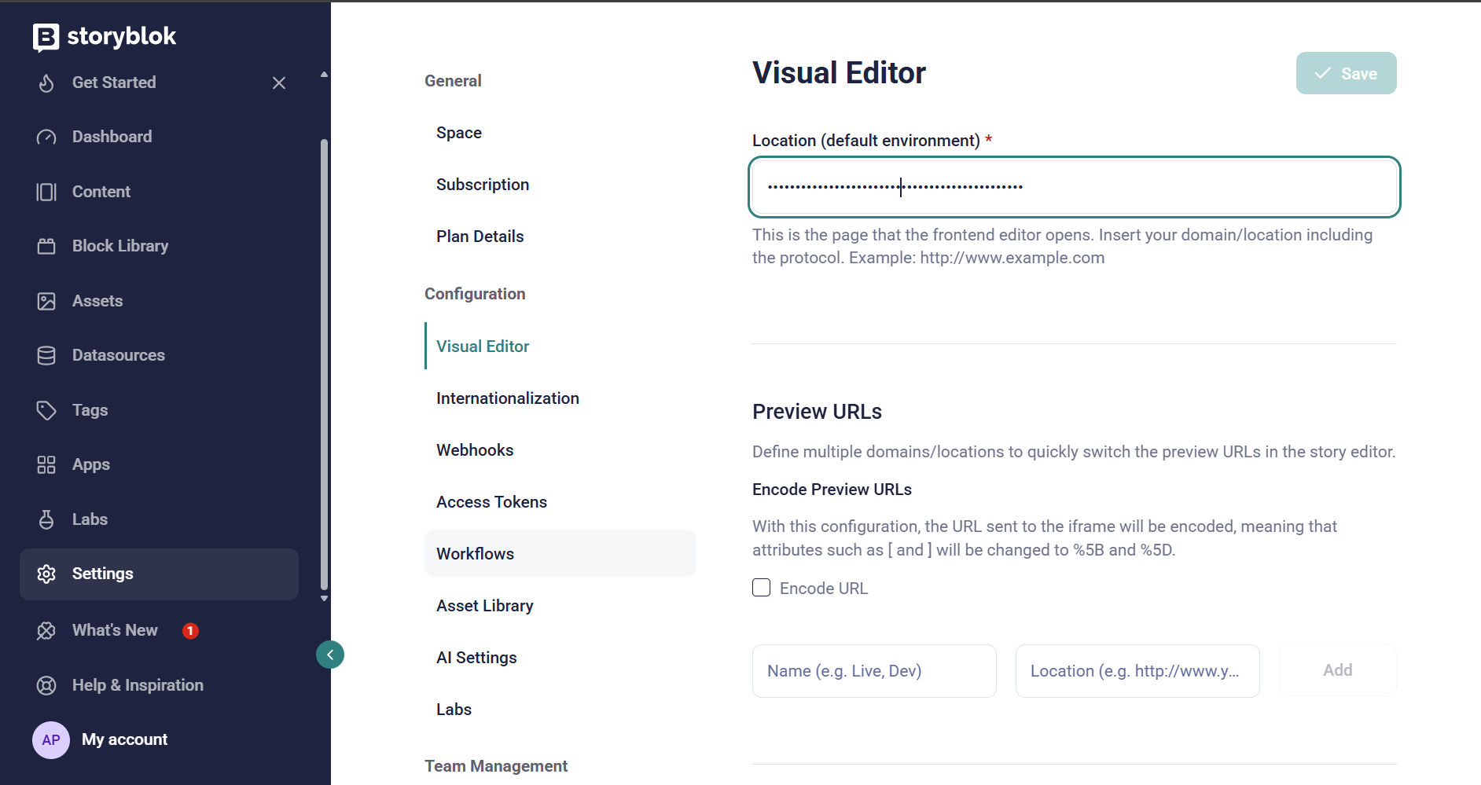
Task: Click the Save button
Action: point(1346,73)
